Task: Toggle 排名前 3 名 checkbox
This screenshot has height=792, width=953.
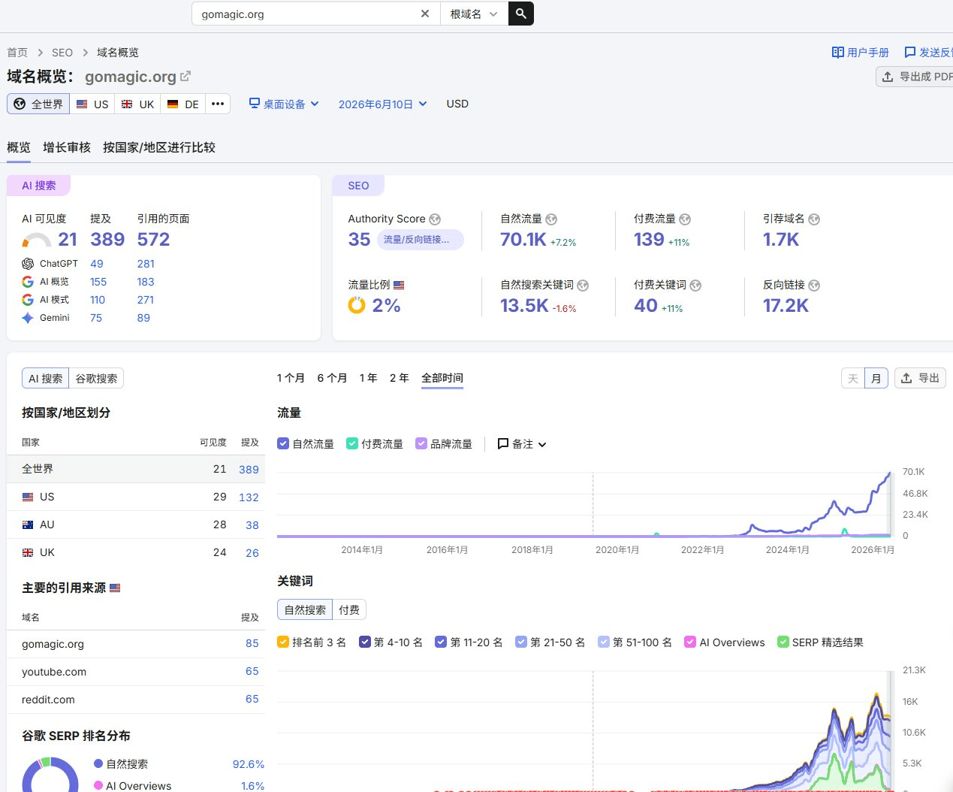Action: pos(283,642)
